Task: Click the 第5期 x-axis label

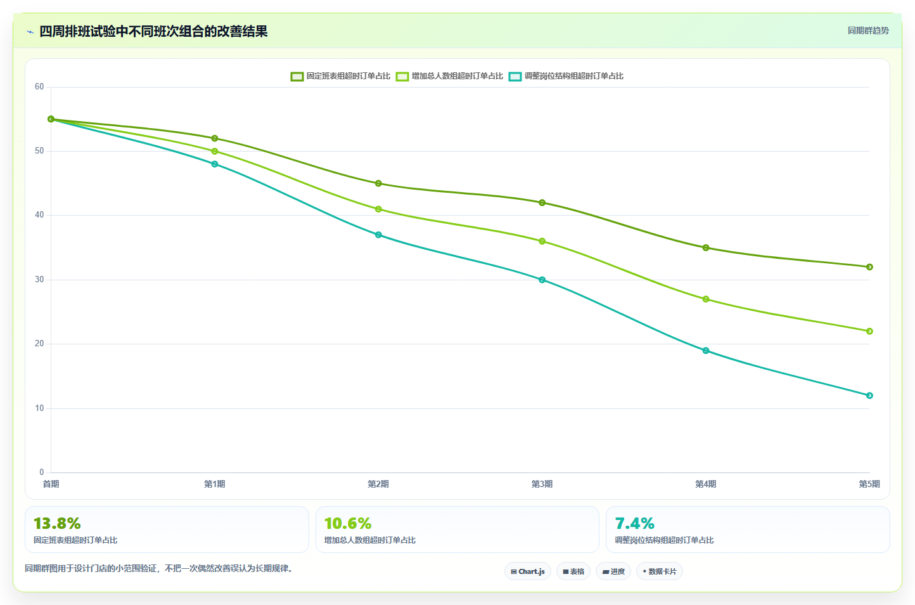Action: point(869,484)
